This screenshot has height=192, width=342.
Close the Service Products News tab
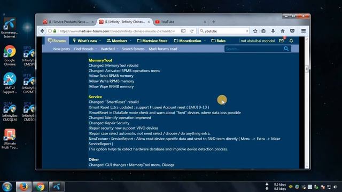(92, 22)
